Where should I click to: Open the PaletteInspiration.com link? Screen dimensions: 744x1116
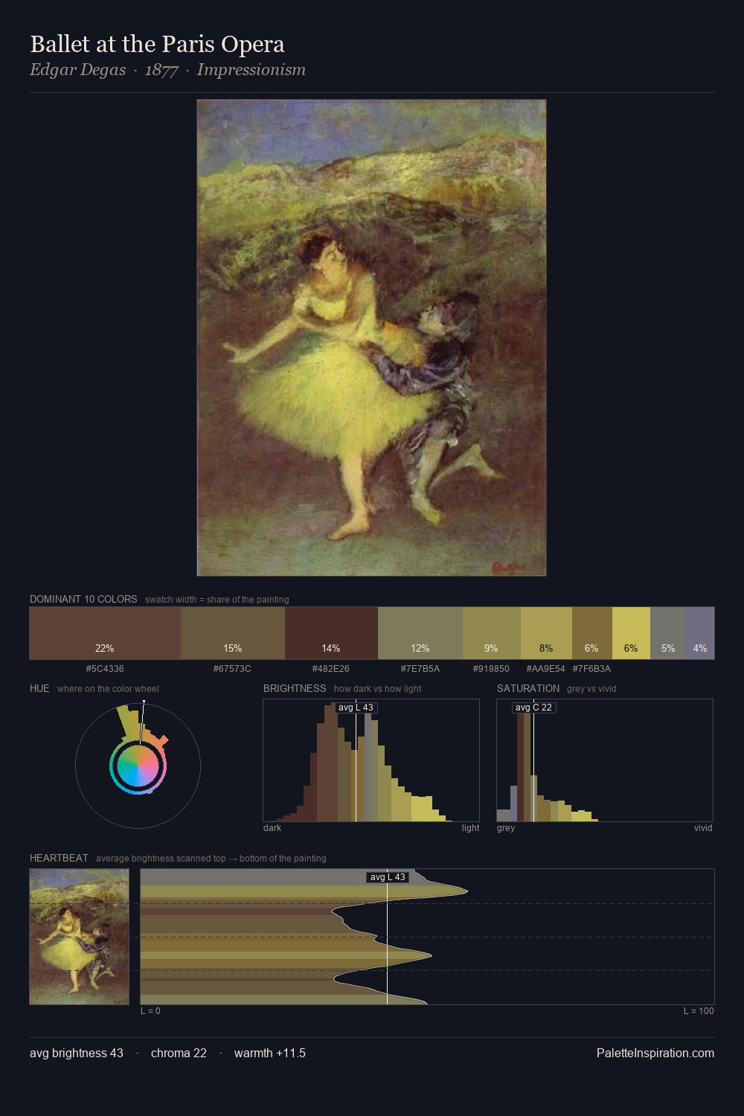click(x=655, y=1053)
